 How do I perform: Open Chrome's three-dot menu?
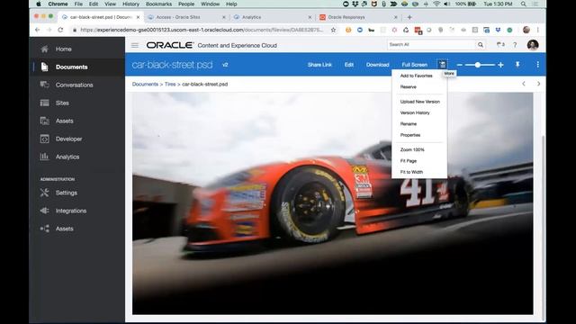[538, 30]
